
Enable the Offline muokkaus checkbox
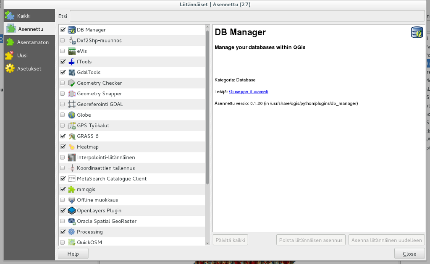[x=63, y=200]
